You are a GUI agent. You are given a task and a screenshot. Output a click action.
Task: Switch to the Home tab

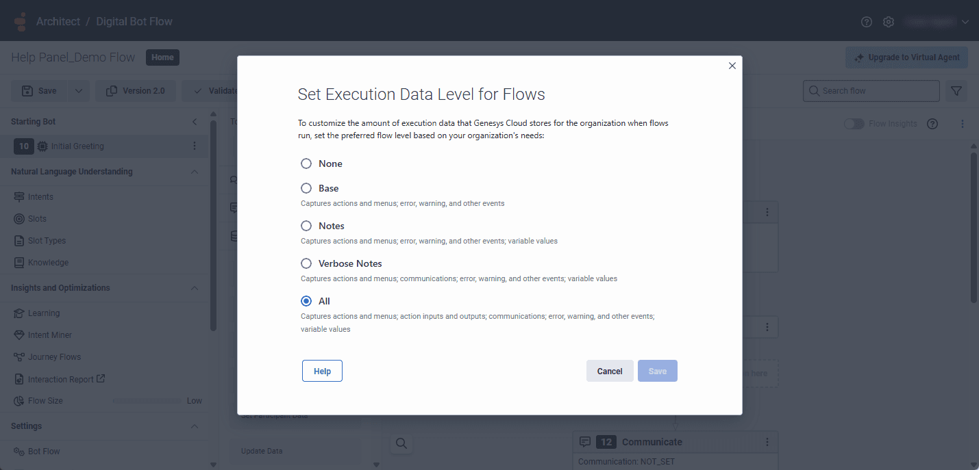(162, 57)
